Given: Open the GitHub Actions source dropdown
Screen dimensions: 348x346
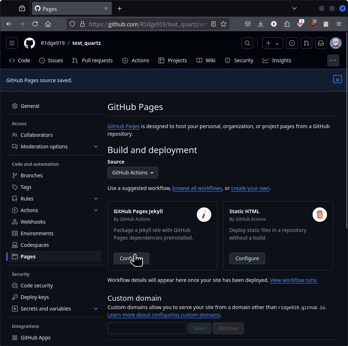Looking at the screenshot, I should 133,173.
